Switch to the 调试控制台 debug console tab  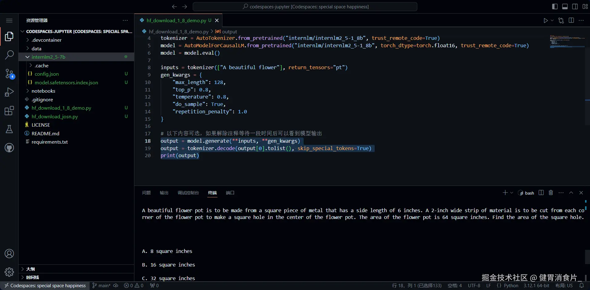tap(188, 193)
